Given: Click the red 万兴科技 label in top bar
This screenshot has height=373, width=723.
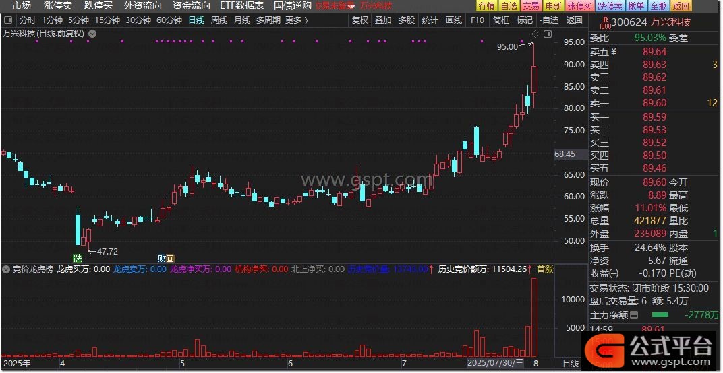Looking at the screenshot, I should pos(376,7).
